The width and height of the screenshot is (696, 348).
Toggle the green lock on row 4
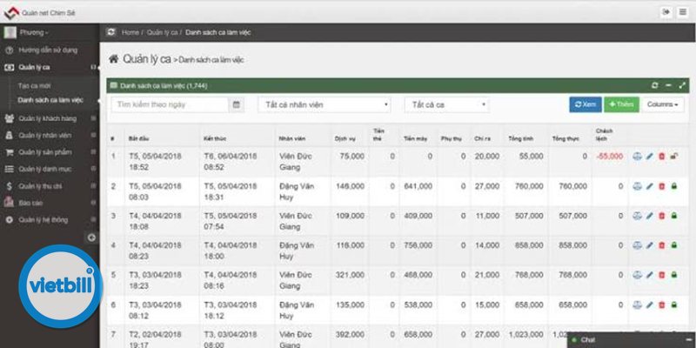pos(673,245)
